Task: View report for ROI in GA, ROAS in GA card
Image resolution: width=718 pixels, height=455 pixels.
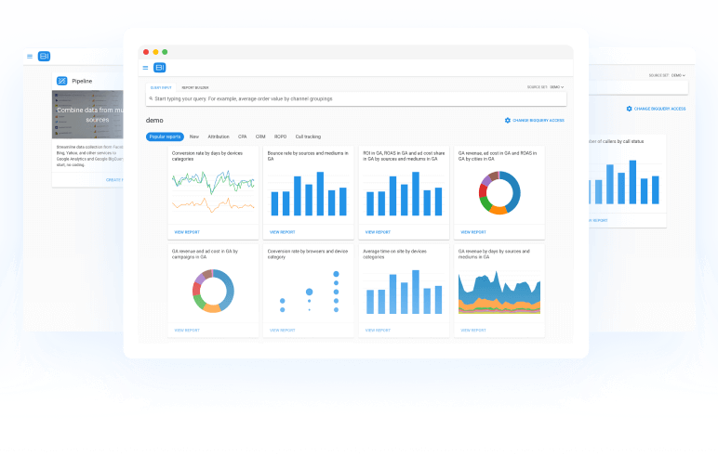Action: click(378, 232)
